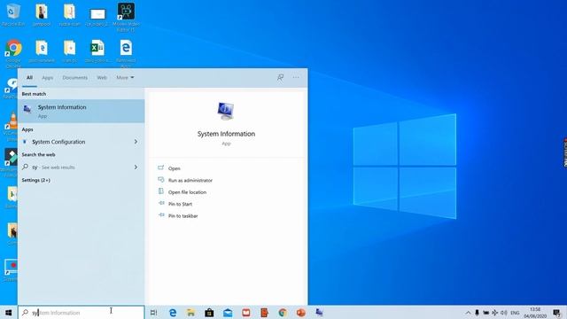Expand System Configuration result chevron
The width and height of the screenshot is (567, 319).
[x=136, y=142]
